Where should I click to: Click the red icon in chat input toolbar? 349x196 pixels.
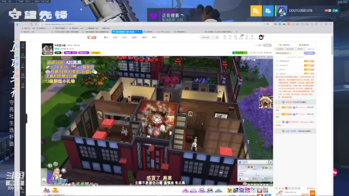tap(286, 188)
